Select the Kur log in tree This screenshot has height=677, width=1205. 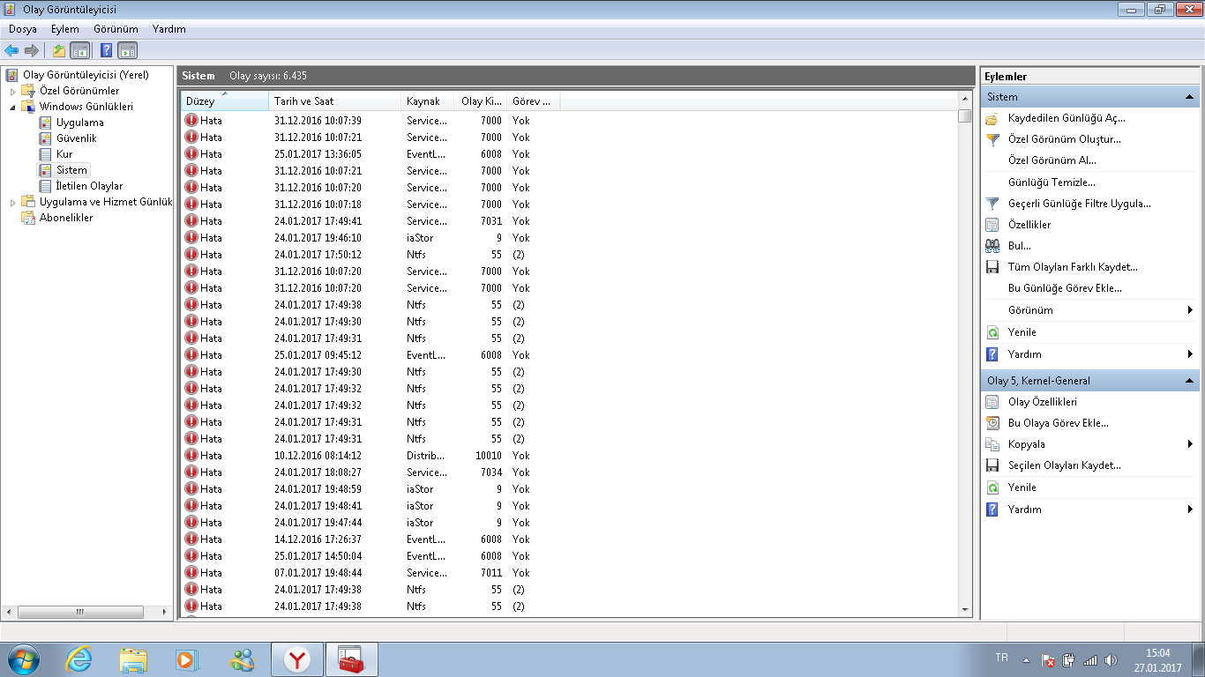pos(64,154)
